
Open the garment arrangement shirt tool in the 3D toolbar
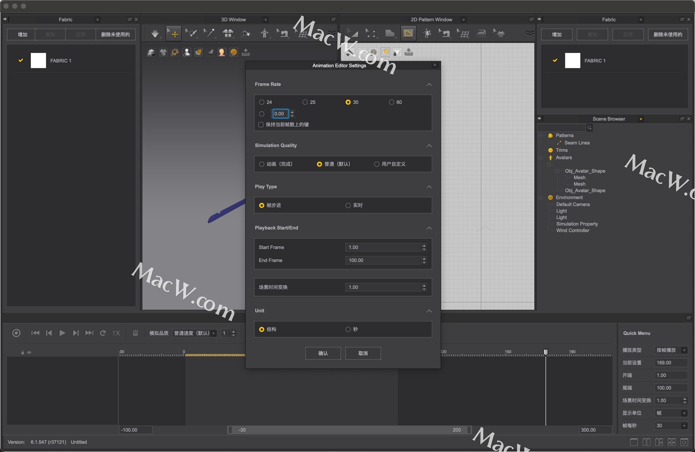tap(228, 34)
